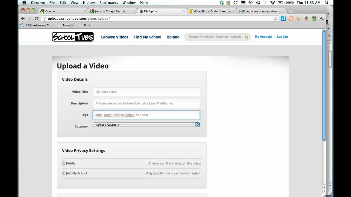Image resolution: width=351 pixels, height=197 pixels.
Task: Click into the Description field
Action: 146,103
